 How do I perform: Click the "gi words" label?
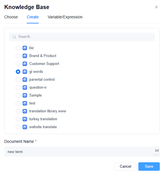(x=36, y=72)
